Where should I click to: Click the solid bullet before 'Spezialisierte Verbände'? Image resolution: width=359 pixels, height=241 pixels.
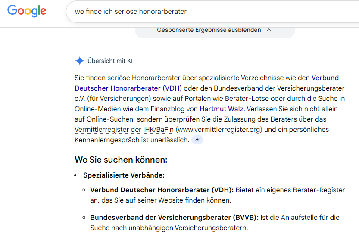[x=76, y=176]
